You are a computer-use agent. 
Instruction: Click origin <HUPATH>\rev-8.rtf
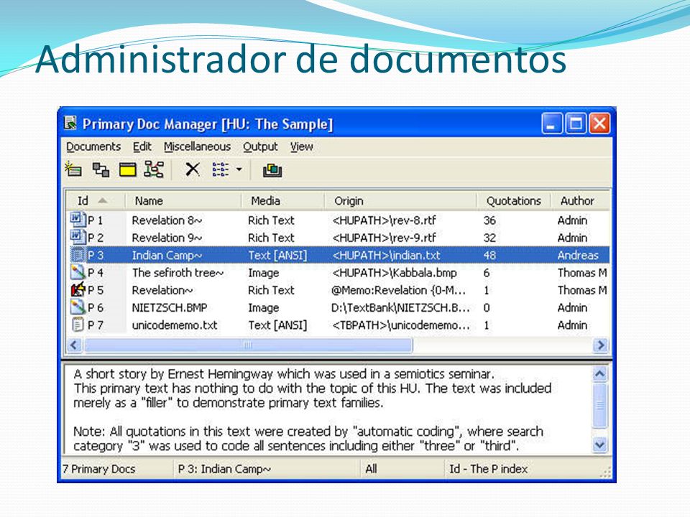point(384,220)
